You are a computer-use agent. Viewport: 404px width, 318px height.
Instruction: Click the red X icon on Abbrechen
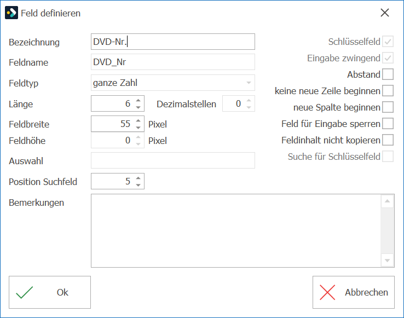(x=327, y=292)
